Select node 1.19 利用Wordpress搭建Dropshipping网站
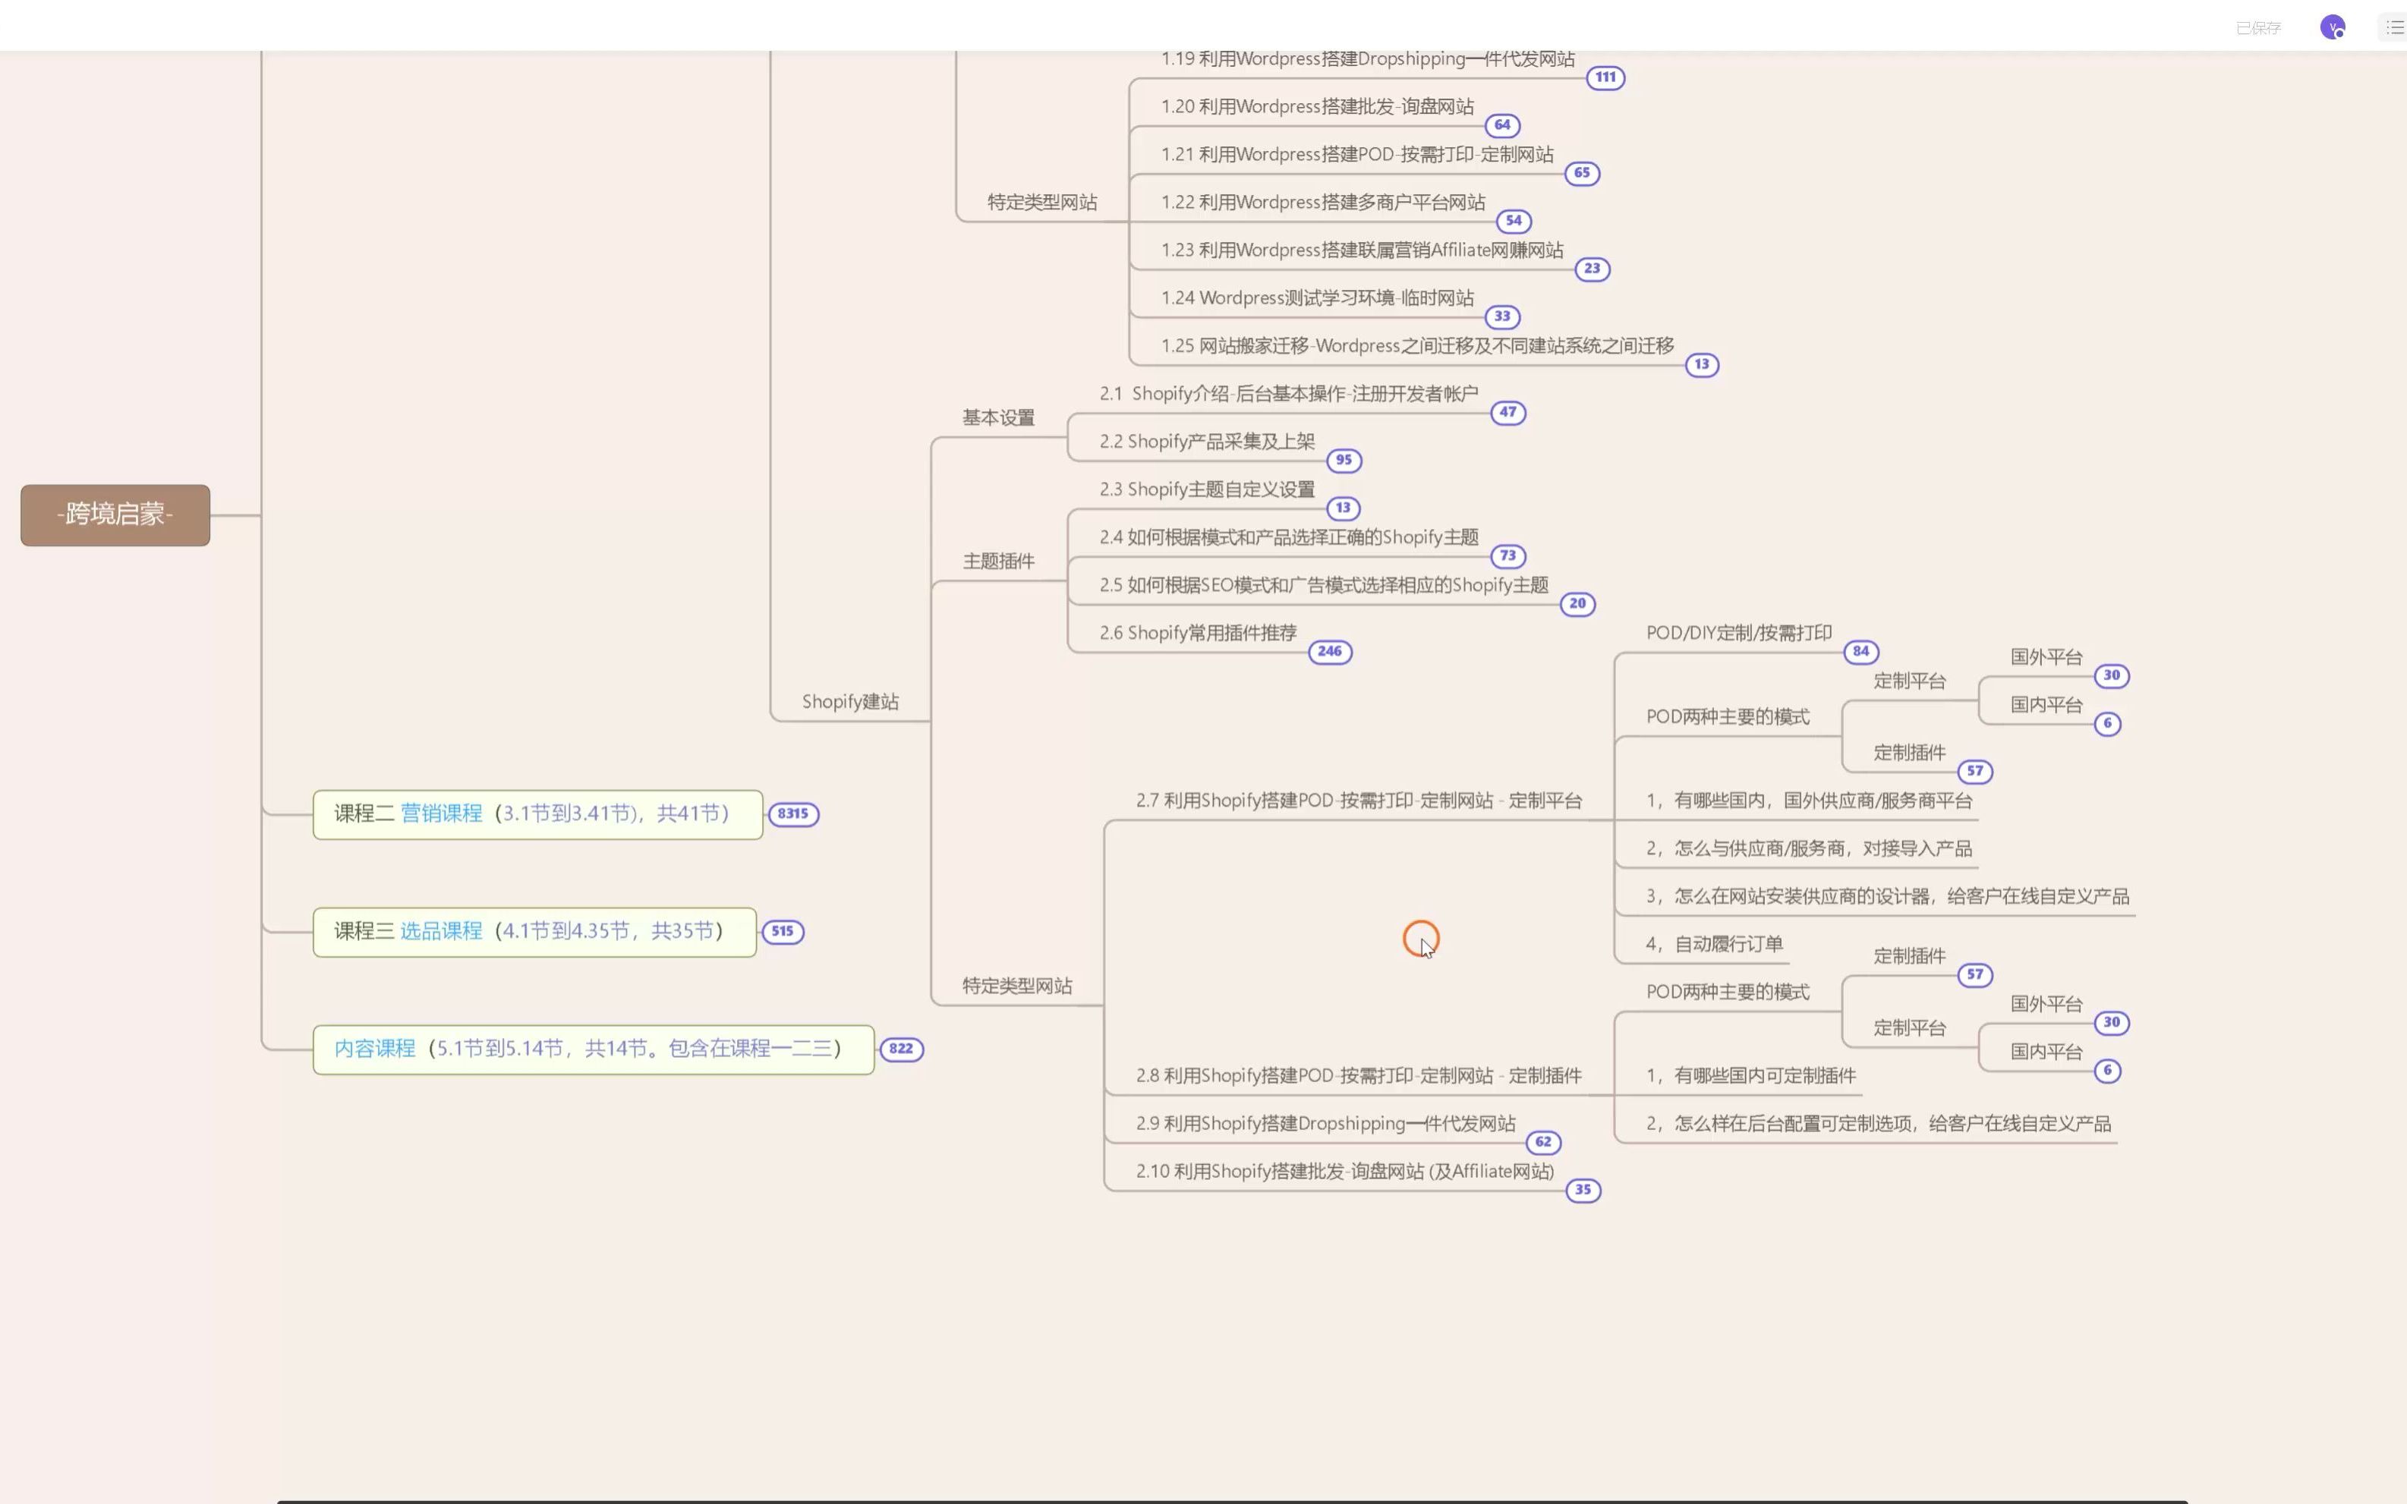The height and width of the screenshot is (1504, 2407). (x=1367, y=58)
